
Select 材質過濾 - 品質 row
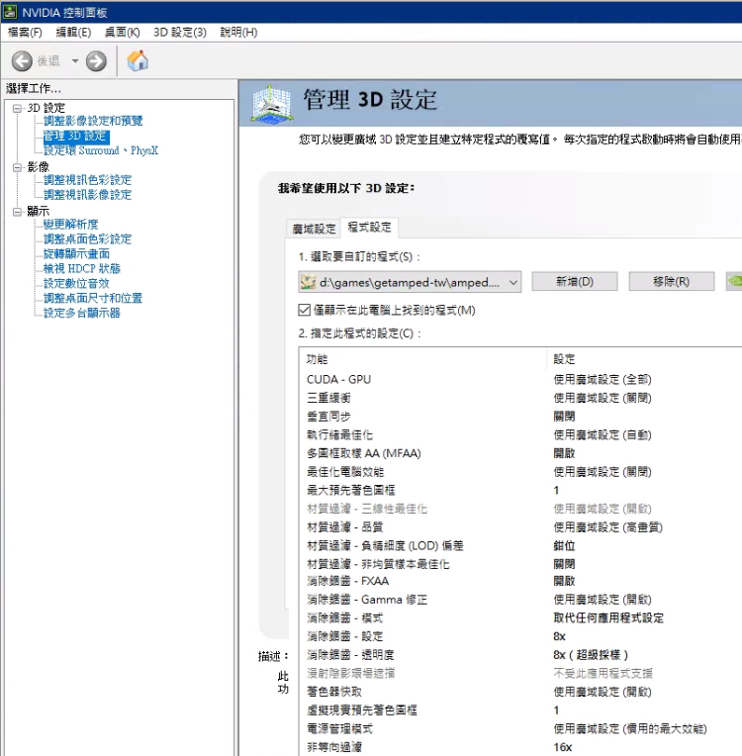[519, 527]
